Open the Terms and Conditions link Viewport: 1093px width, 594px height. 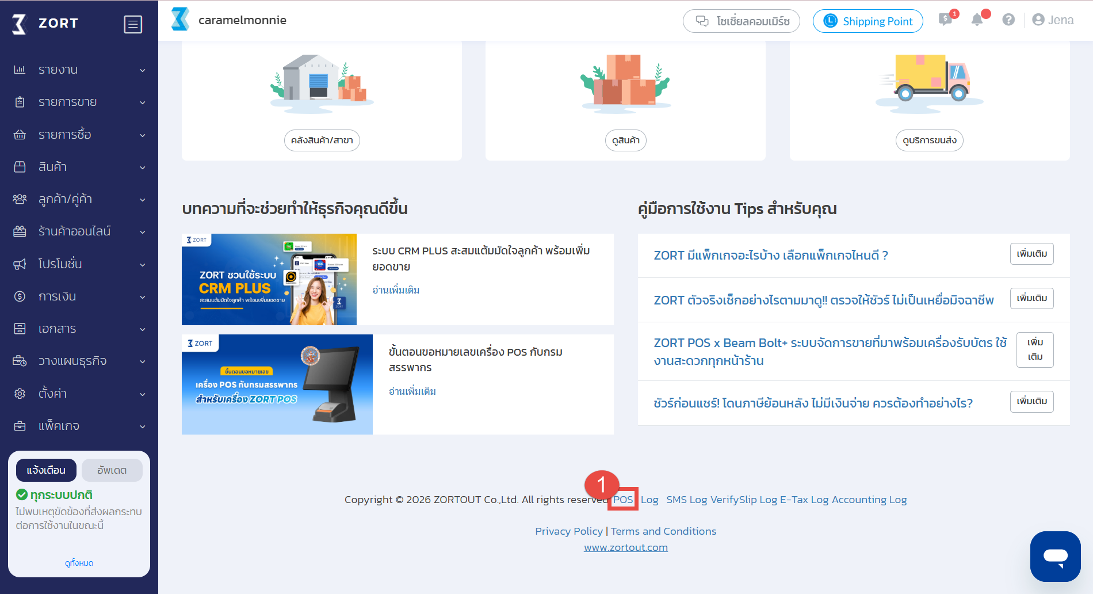(663, 531)
